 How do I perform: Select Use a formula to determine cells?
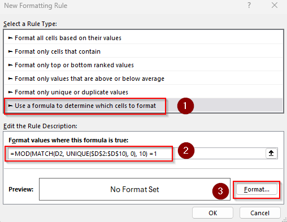pos(143,106)
